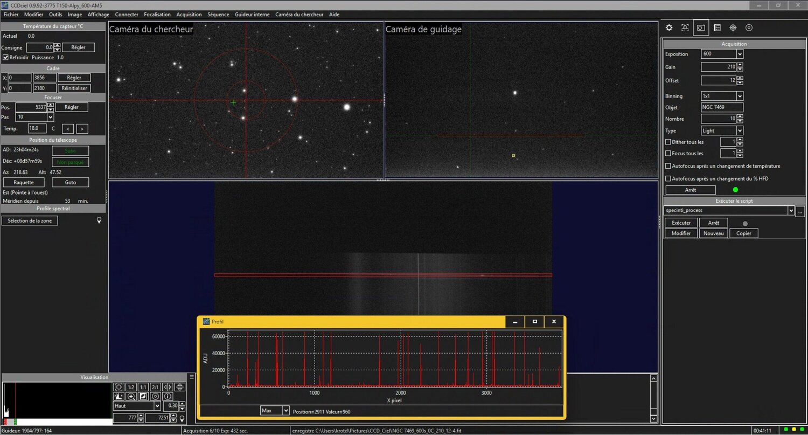
Task: Enable the 'Dither tous les' checkbox
Action: click(668, 142)
